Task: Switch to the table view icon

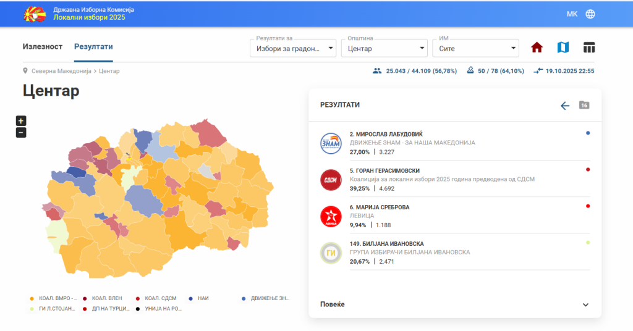Action: click(x=588, y=48)
